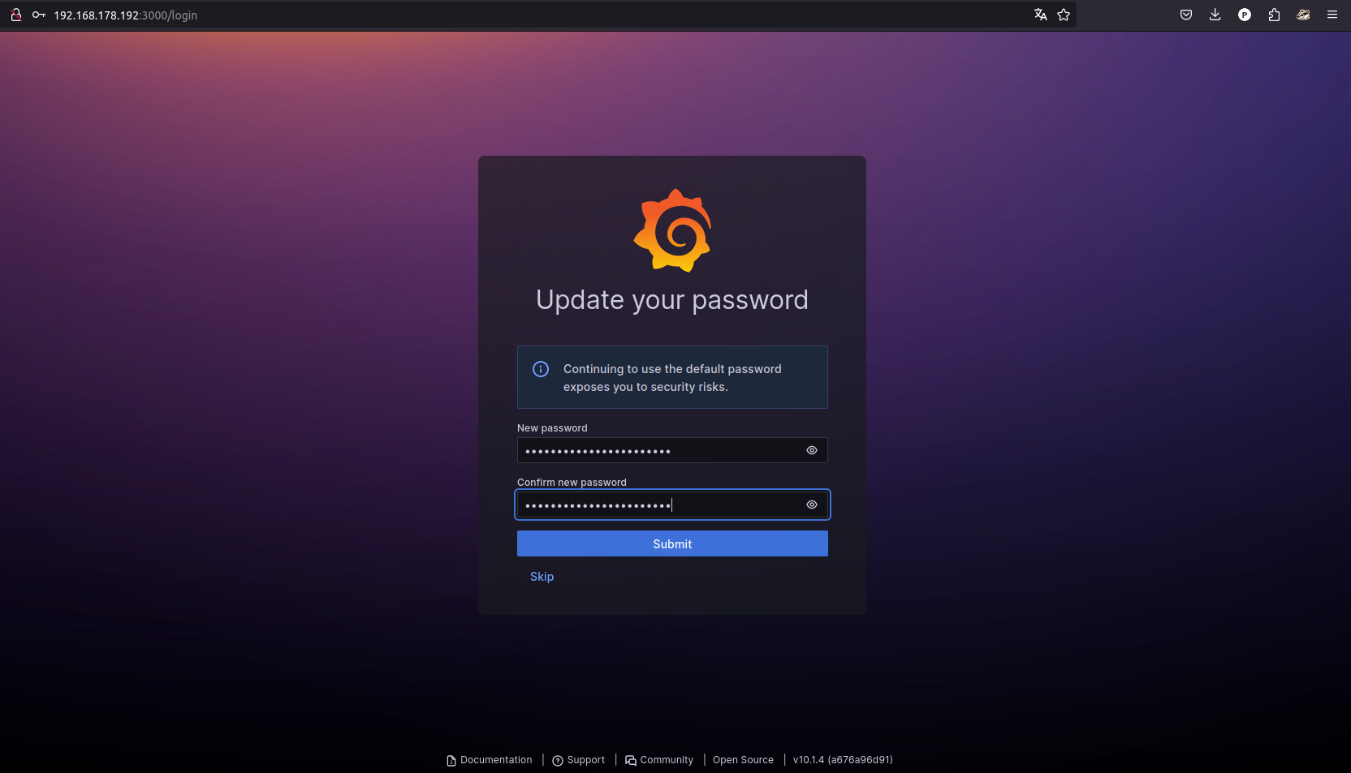The image size is (1351, 773).
Task: Open saved logins via the key icon
Action: pos(38,15)
